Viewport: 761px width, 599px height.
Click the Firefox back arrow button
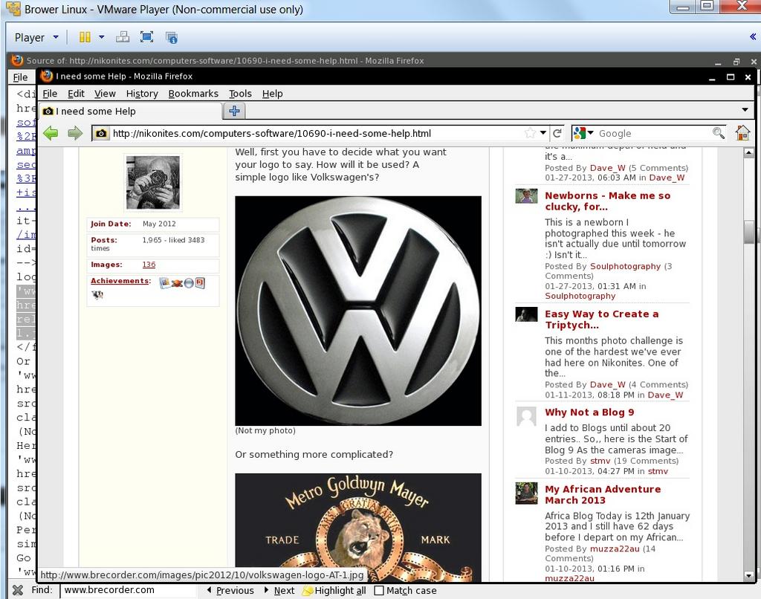click(x=51, y=133)
